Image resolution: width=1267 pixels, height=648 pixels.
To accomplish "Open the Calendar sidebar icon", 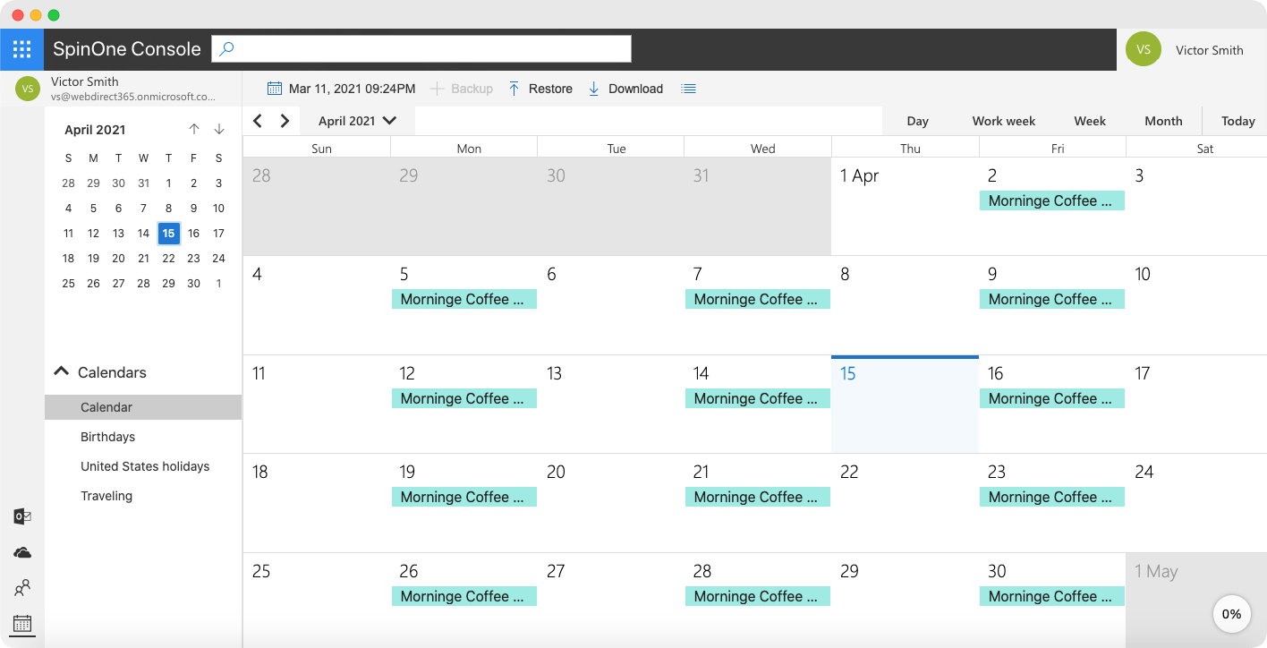I will click(x=22, y=624).
